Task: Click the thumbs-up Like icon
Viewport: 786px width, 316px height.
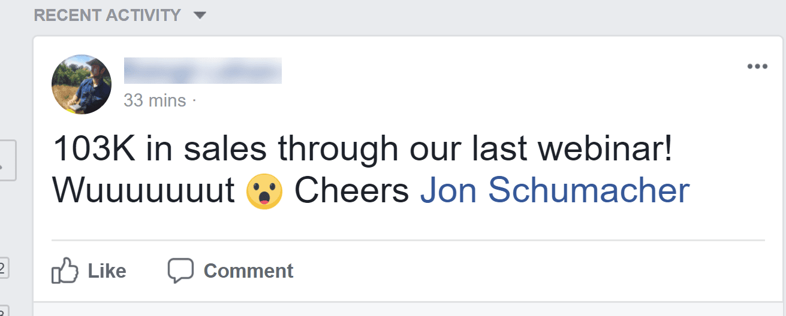Action: pos(65,271)
